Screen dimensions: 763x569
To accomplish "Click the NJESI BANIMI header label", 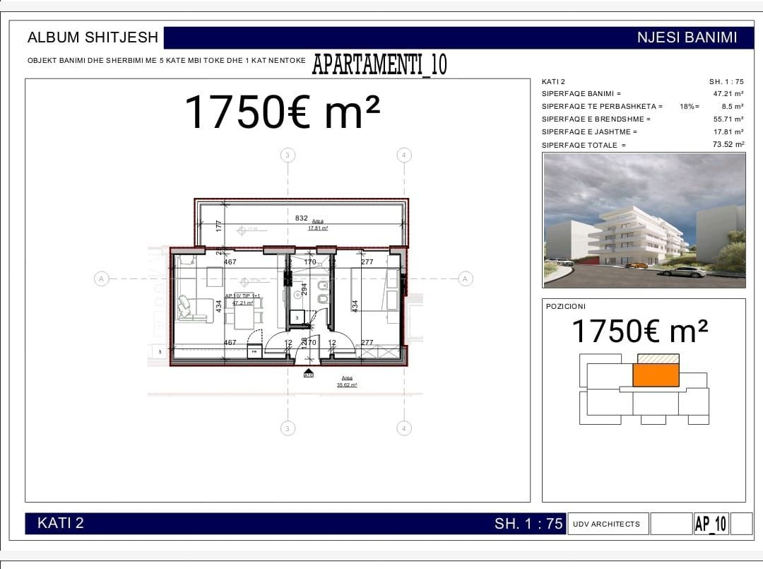I will [x=686, y=37].
